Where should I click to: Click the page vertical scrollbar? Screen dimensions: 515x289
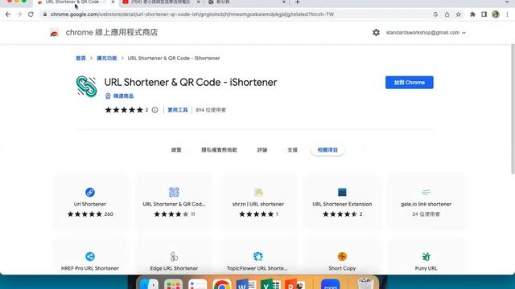pyautogui.click(x=513, y=108)
